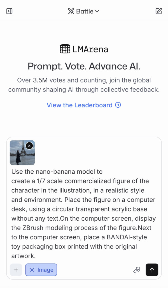Click the circled arrow beside Leaderboard
168x288 pixels.
point(118,105)
